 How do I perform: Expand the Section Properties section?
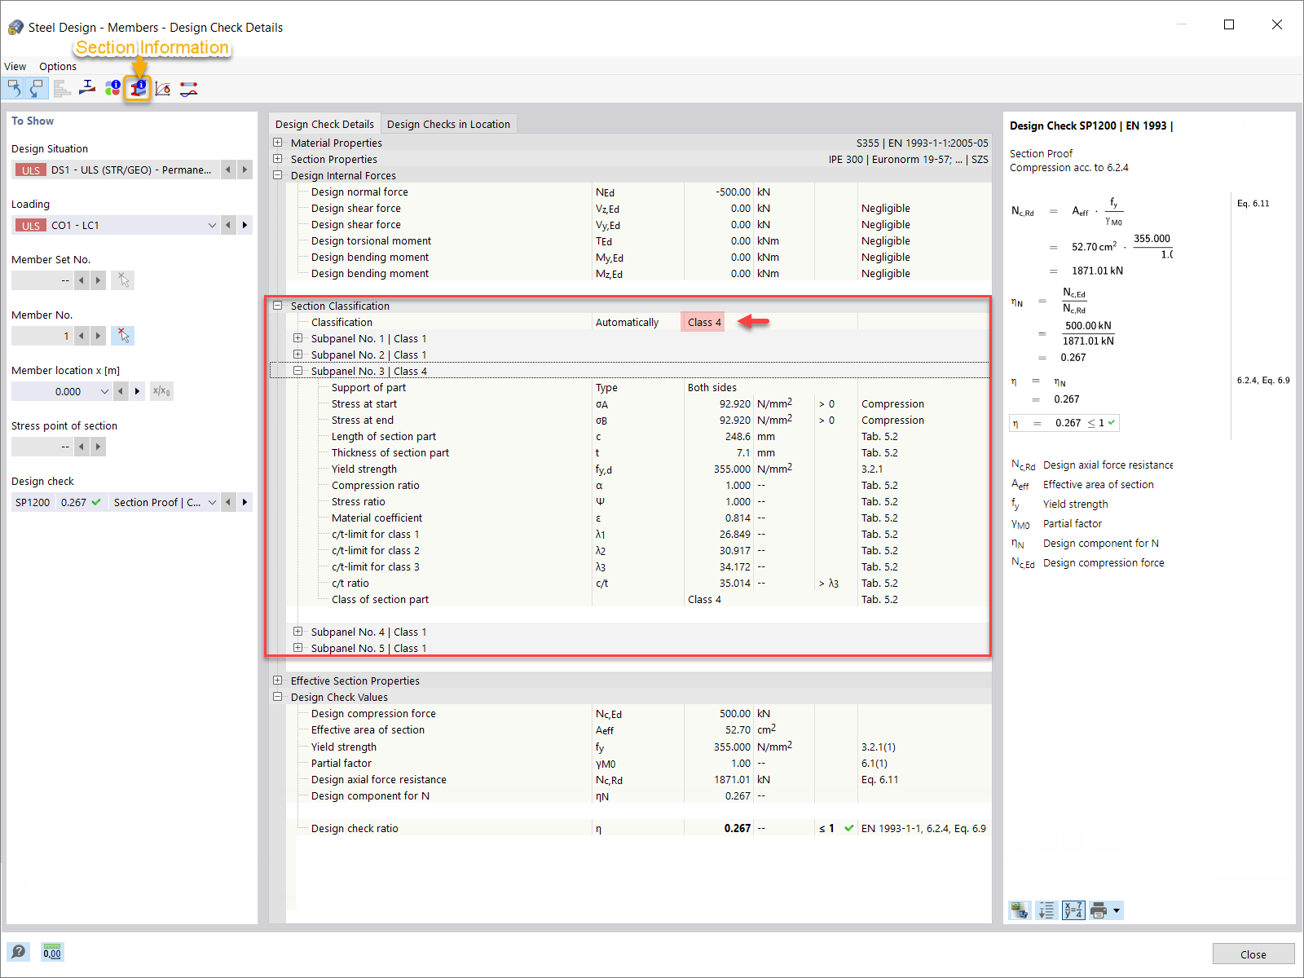coord(278,159)
